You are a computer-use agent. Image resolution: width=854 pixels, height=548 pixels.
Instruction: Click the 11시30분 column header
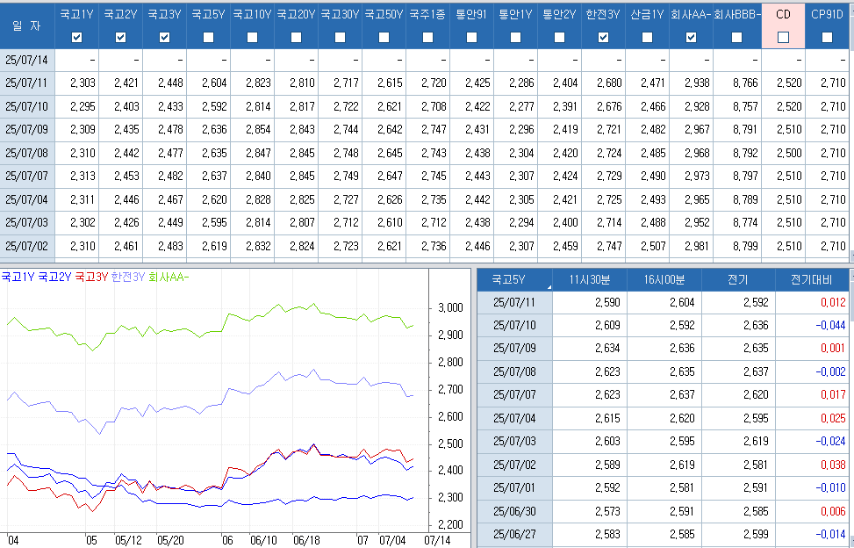(589, 281)
